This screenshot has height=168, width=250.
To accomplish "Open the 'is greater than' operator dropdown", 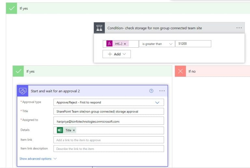I will (x=157, y=44).
